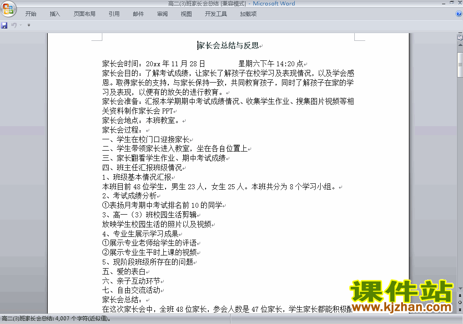The height and width of the screenshot is (324, 463).
Task: Click the line 家长会时间：20xx年11月28日
Action: tap(153, 64)
